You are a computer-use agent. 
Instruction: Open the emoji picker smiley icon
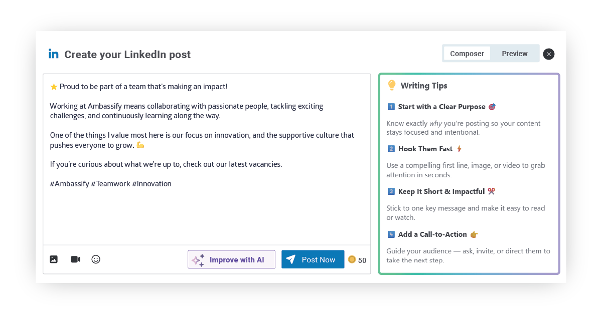click(x=96, y=259)
